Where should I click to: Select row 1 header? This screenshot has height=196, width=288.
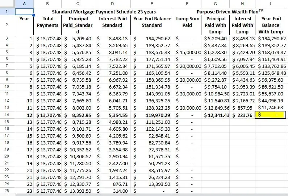coord(7,12)
